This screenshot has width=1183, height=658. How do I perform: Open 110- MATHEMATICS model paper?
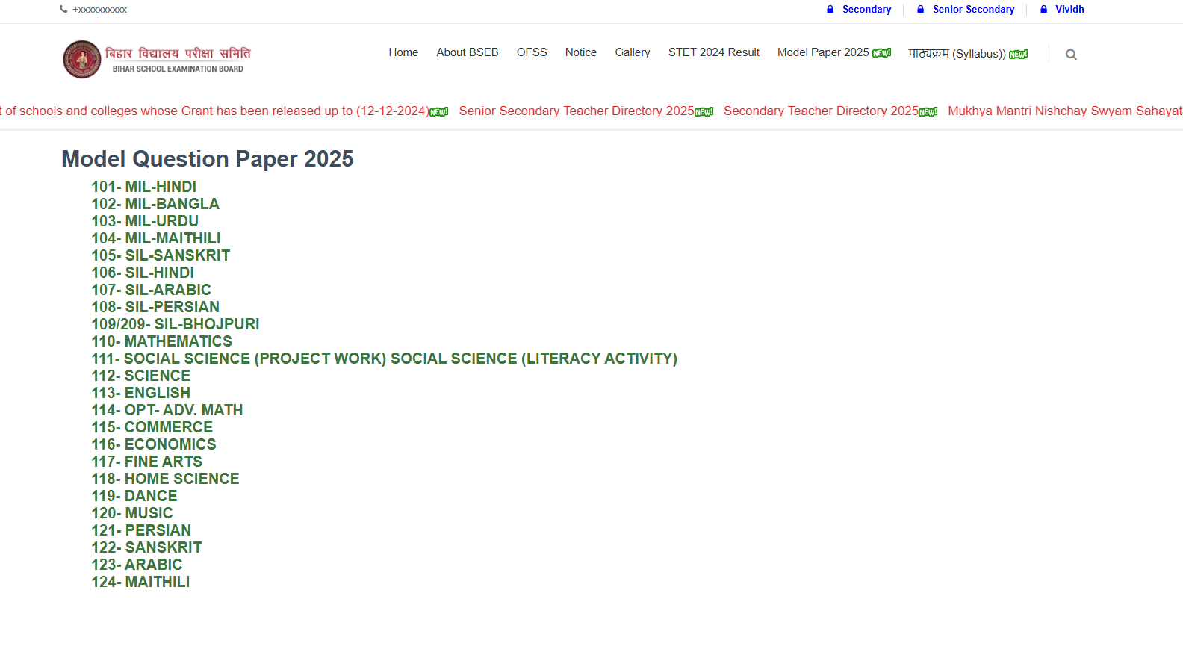162,341
